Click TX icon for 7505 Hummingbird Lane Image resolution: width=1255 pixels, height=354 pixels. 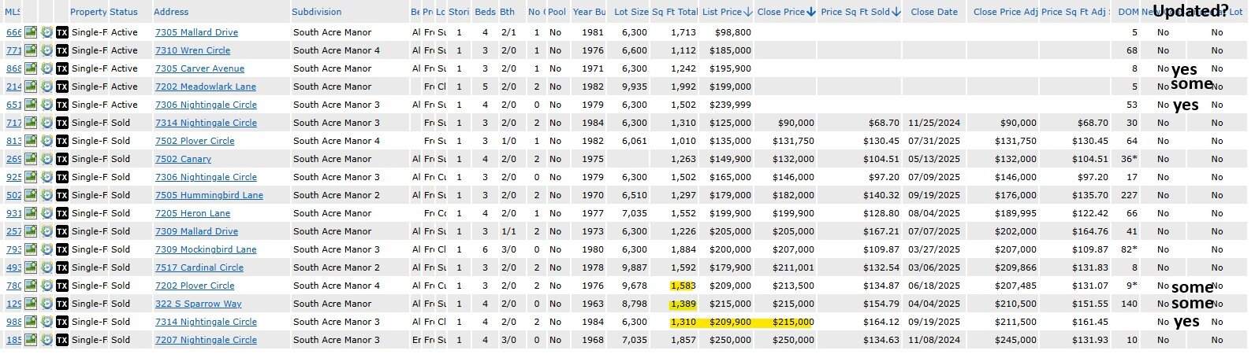point(62,195)
